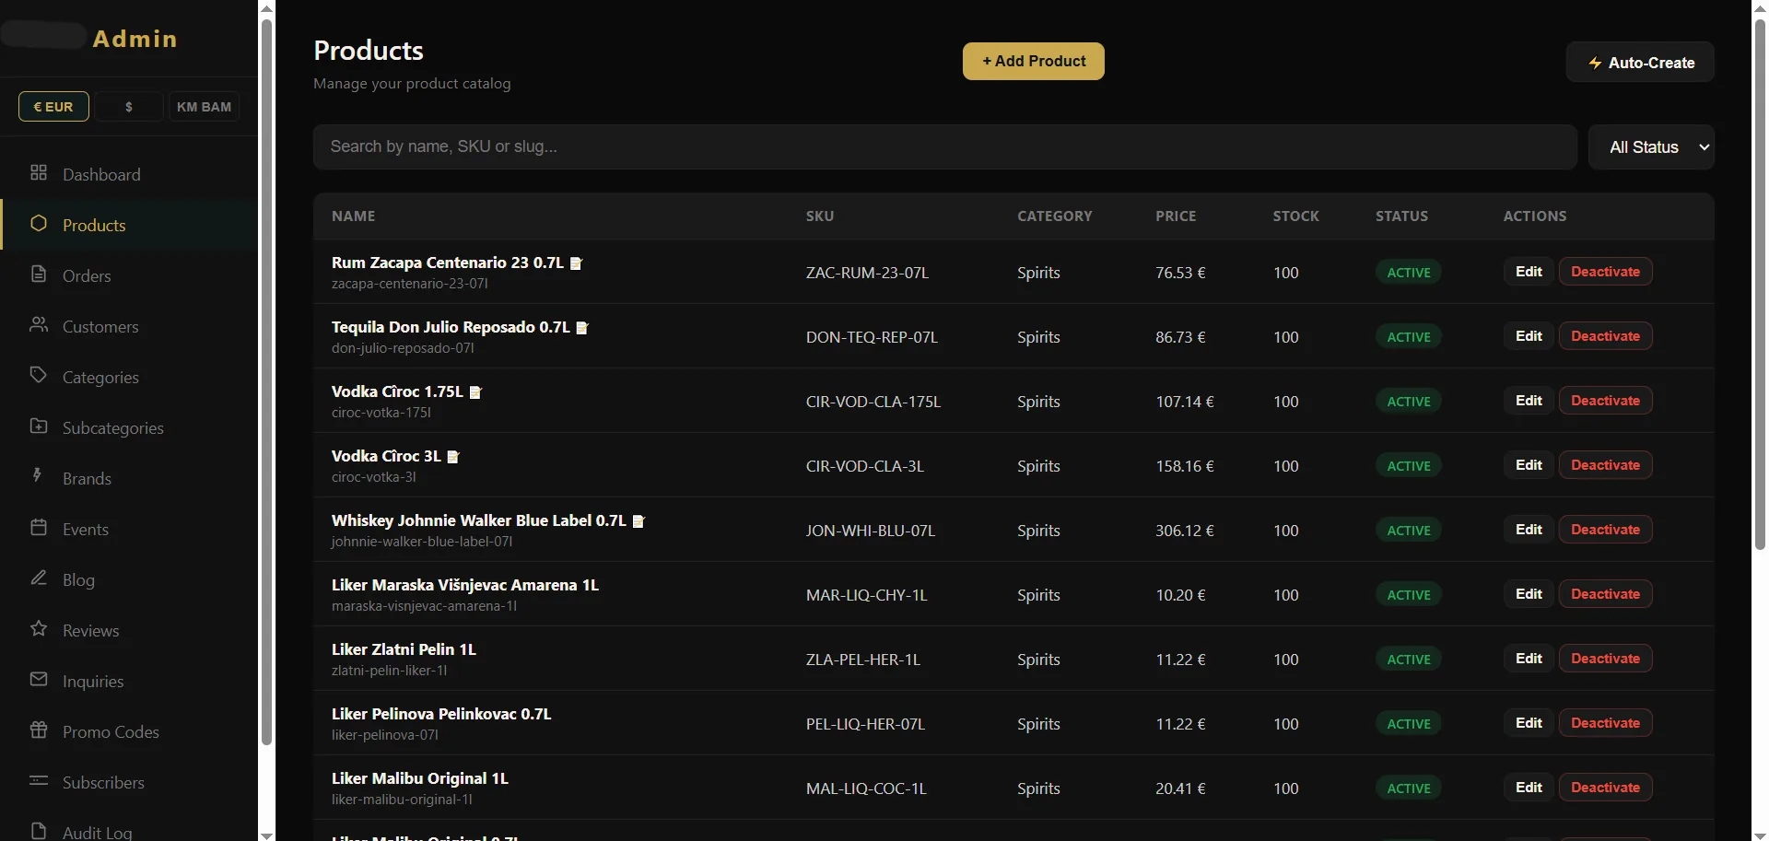The height and width of the screenshot is (841, 1769).
Task: Click the Promo Codes gift icon
Action: tap(39, 730)
